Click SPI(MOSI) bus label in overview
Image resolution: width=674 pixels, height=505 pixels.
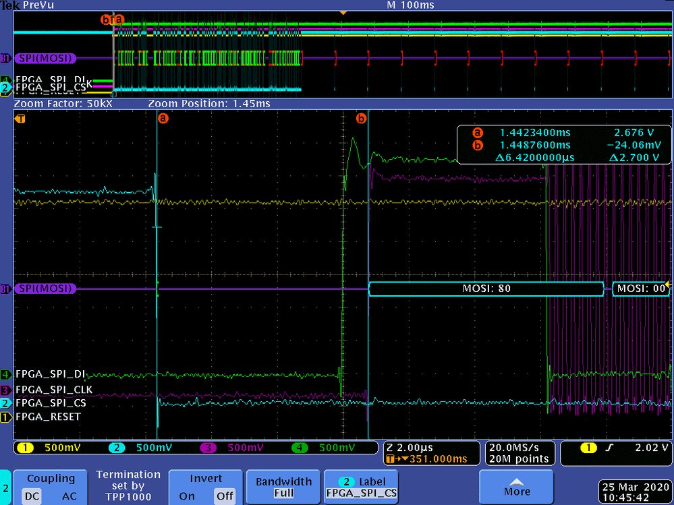pos(45,59)
